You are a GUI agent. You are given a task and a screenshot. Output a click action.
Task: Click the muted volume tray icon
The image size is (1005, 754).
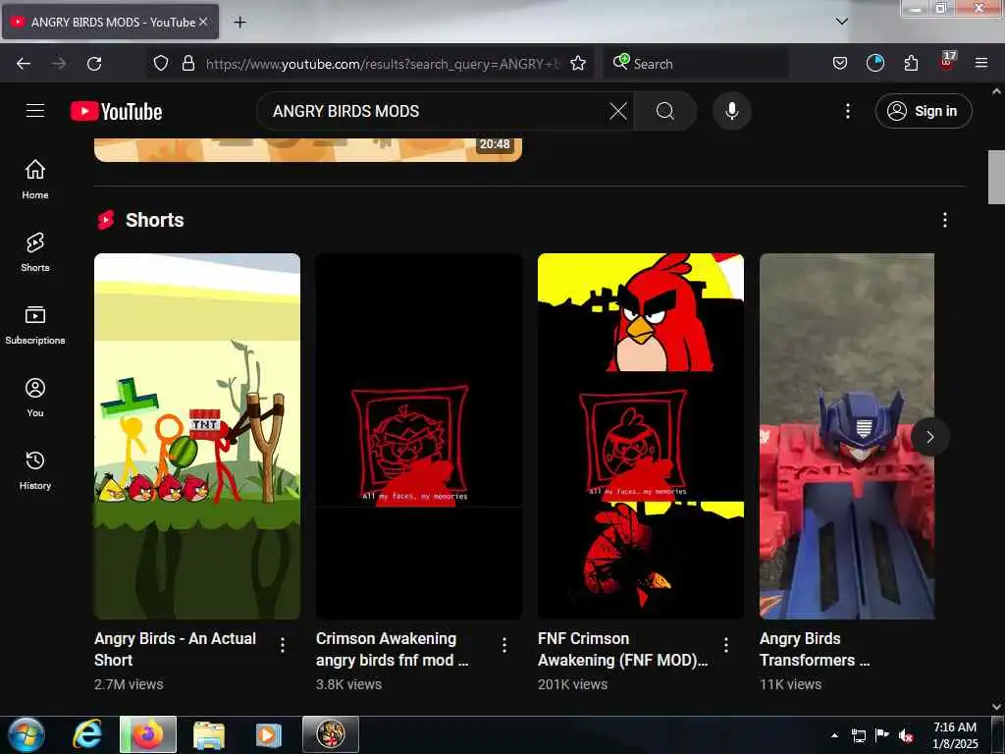pos(906,735)
